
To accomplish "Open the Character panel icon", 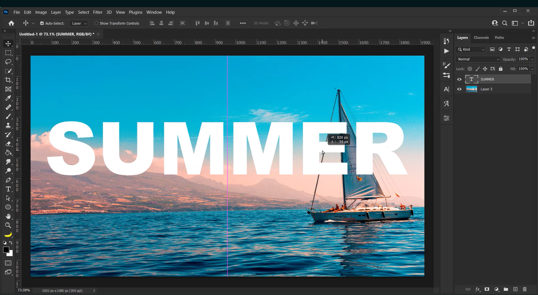I will point(446,89).
